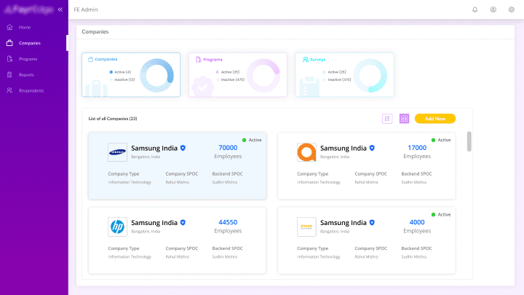Click the notification bell icon
The image size is (524, 295).
pyautogui.click(x=475, y=9)
